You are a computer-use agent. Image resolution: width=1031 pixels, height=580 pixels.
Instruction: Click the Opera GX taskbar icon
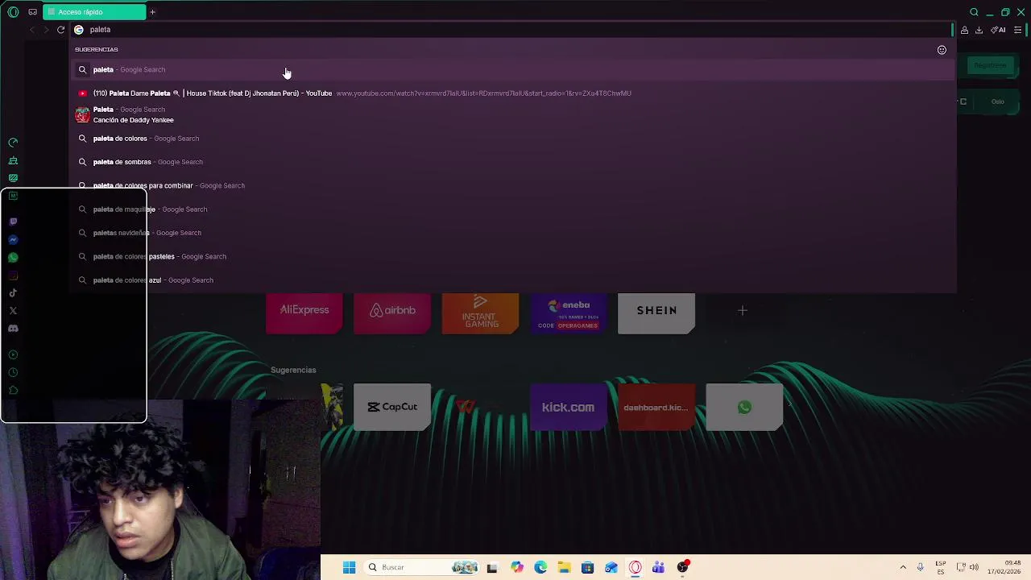coord(636,567)
